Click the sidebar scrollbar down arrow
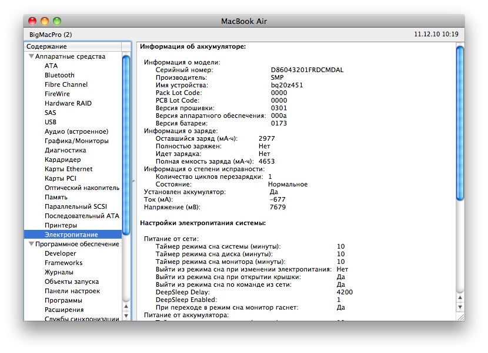The height and width of the screenshot is (353, 488). pos(126,315)
